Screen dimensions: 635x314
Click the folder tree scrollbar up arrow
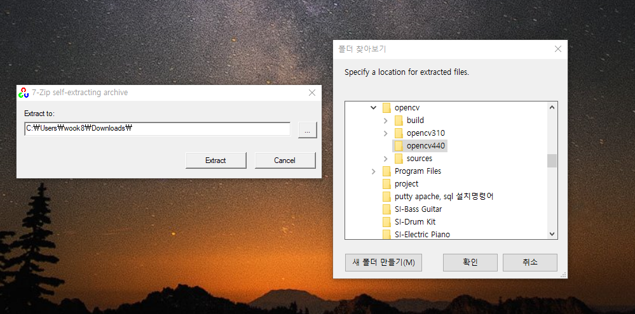[552, 107]
